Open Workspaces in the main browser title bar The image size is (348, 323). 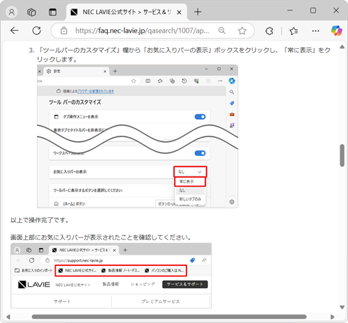[x=31, y=12]
